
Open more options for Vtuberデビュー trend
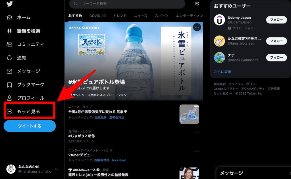[197, 151]
